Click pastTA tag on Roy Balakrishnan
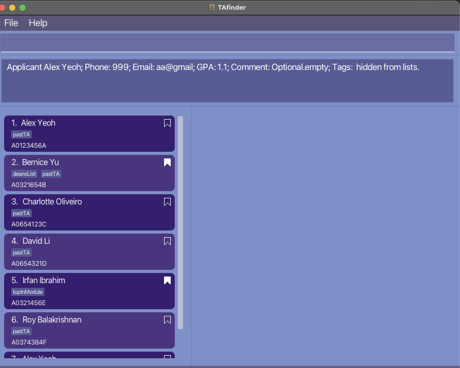Screen dimensions: 460x368 pyautogui.click(x=21, y=331)
